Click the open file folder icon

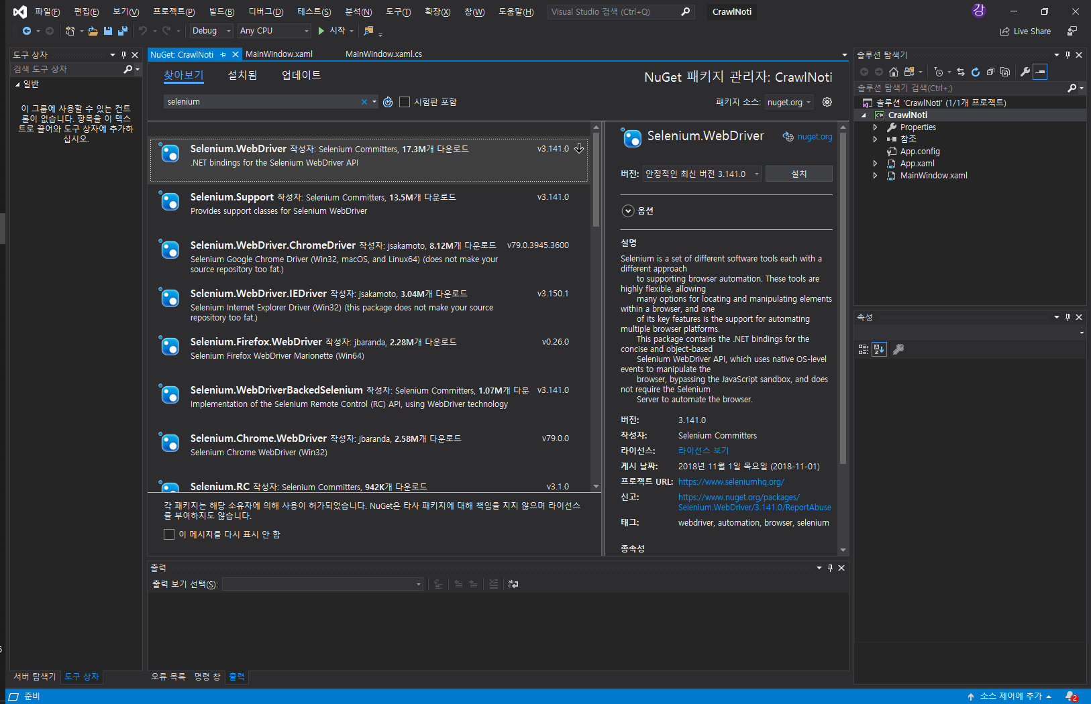click(x=93, y=31)
